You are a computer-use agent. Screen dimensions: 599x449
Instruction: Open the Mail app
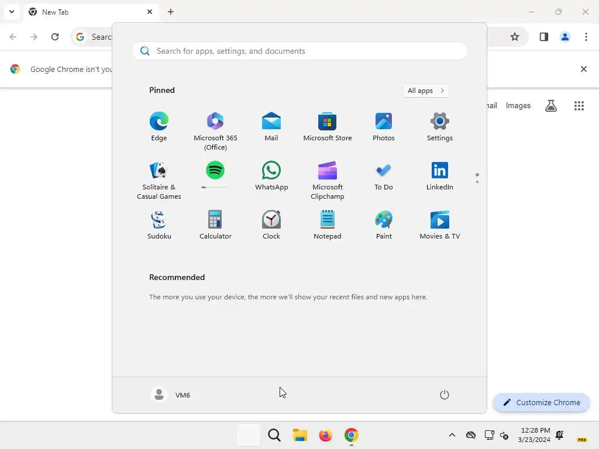[x=271, y=127]
